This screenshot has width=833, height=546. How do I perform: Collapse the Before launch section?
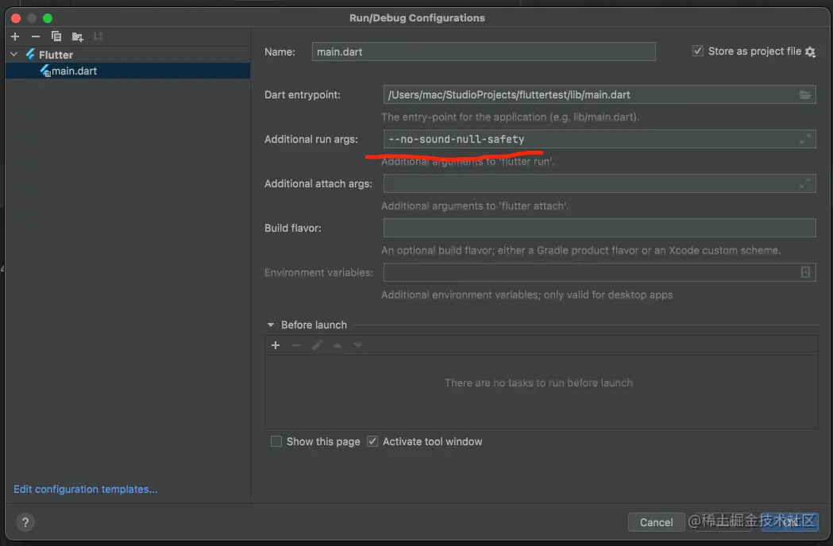point(271,325)
